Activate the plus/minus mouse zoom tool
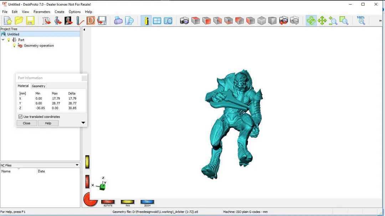The image size is (385, 216). coord(333,21)
